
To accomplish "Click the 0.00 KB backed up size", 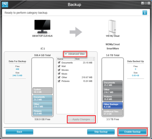I will 136,76.
